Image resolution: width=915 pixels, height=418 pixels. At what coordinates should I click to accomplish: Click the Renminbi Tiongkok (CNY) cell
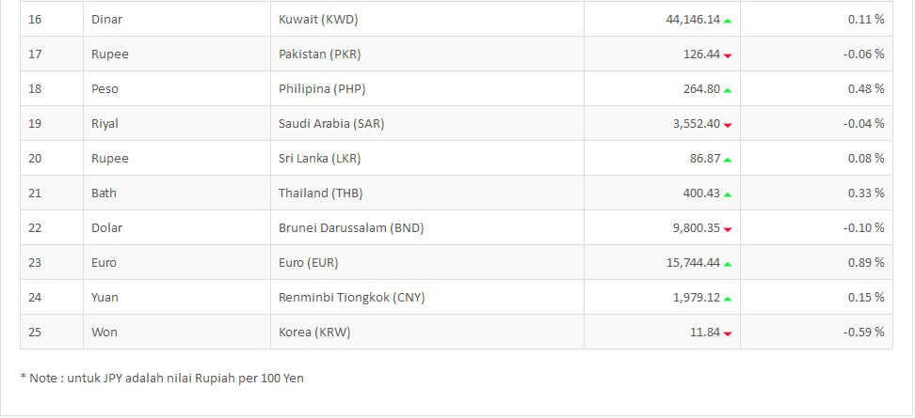tap(427, 298)
